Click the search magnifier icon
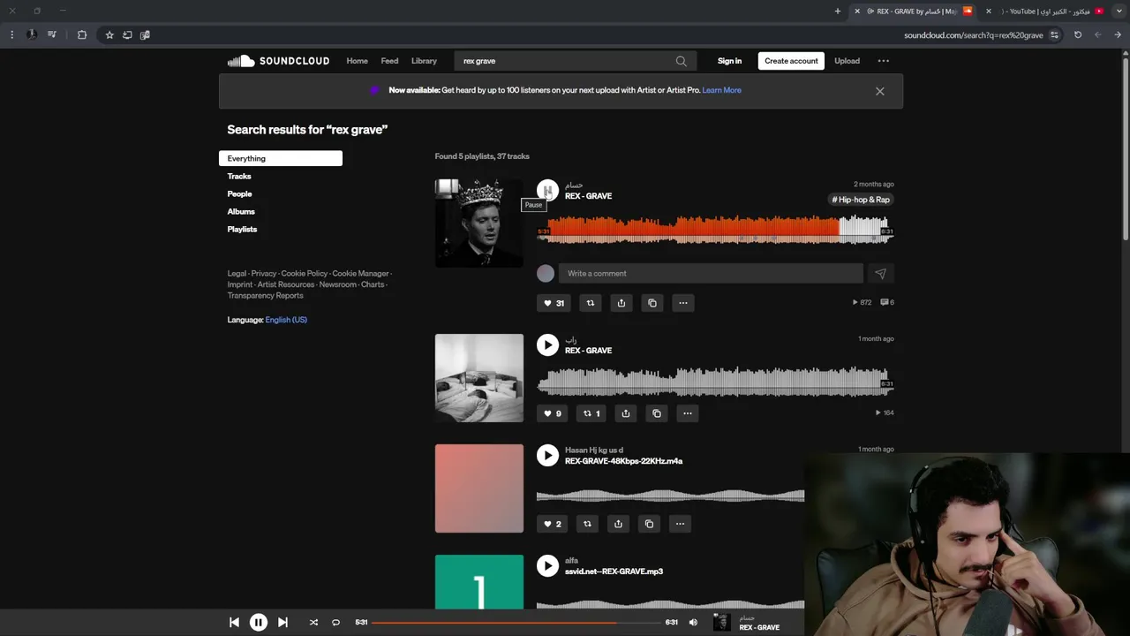Viewport: 1130px width, 636px height. pos(681,61)
